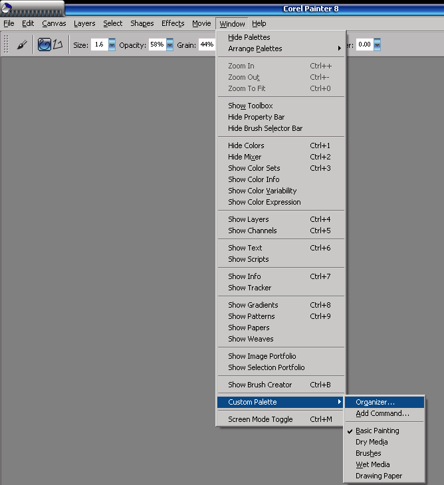444x485 pixels.
Task: Open the Shapes menu
Action: click(x=142, y=23)
